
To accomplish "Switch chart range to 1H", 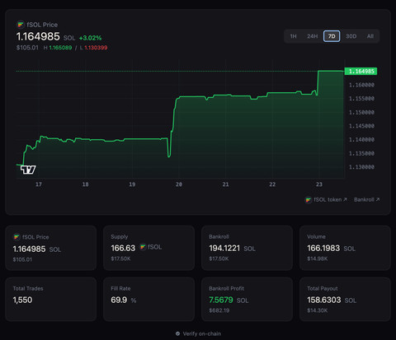I will click(294, 36).
